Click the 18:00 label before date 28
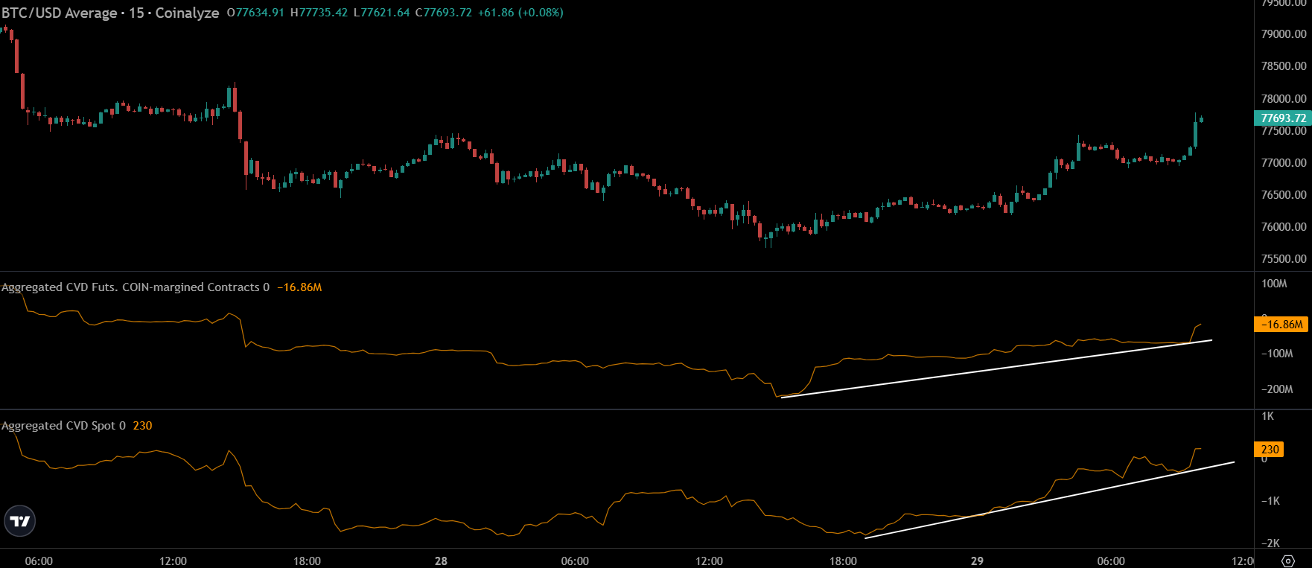The height and width of the screenshot is (568, 1312). [307, 561]
